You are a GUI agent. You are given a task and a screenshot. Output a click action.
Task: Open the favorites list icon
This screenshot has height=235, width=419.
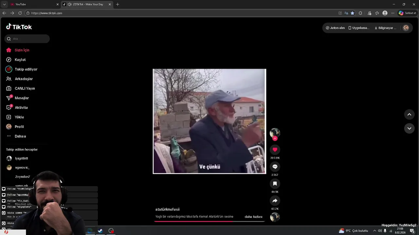377,13
